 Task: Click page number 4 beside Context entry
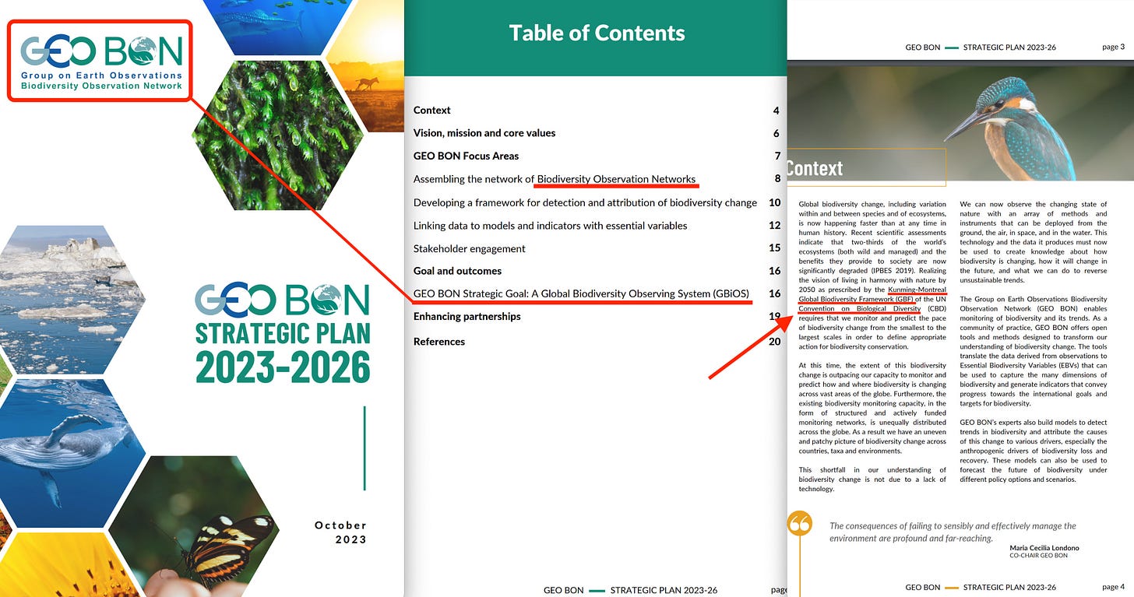click(x=777, y=111)
